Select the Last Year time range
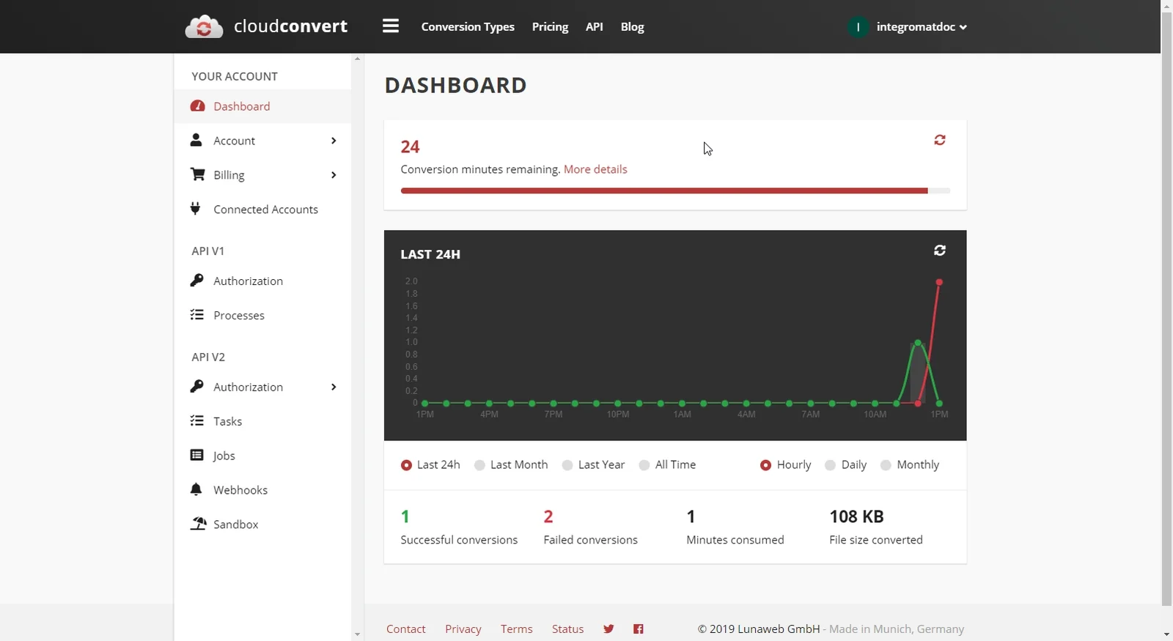The height and width of the screenshot is (641, 1173). (x=593, y=465)
